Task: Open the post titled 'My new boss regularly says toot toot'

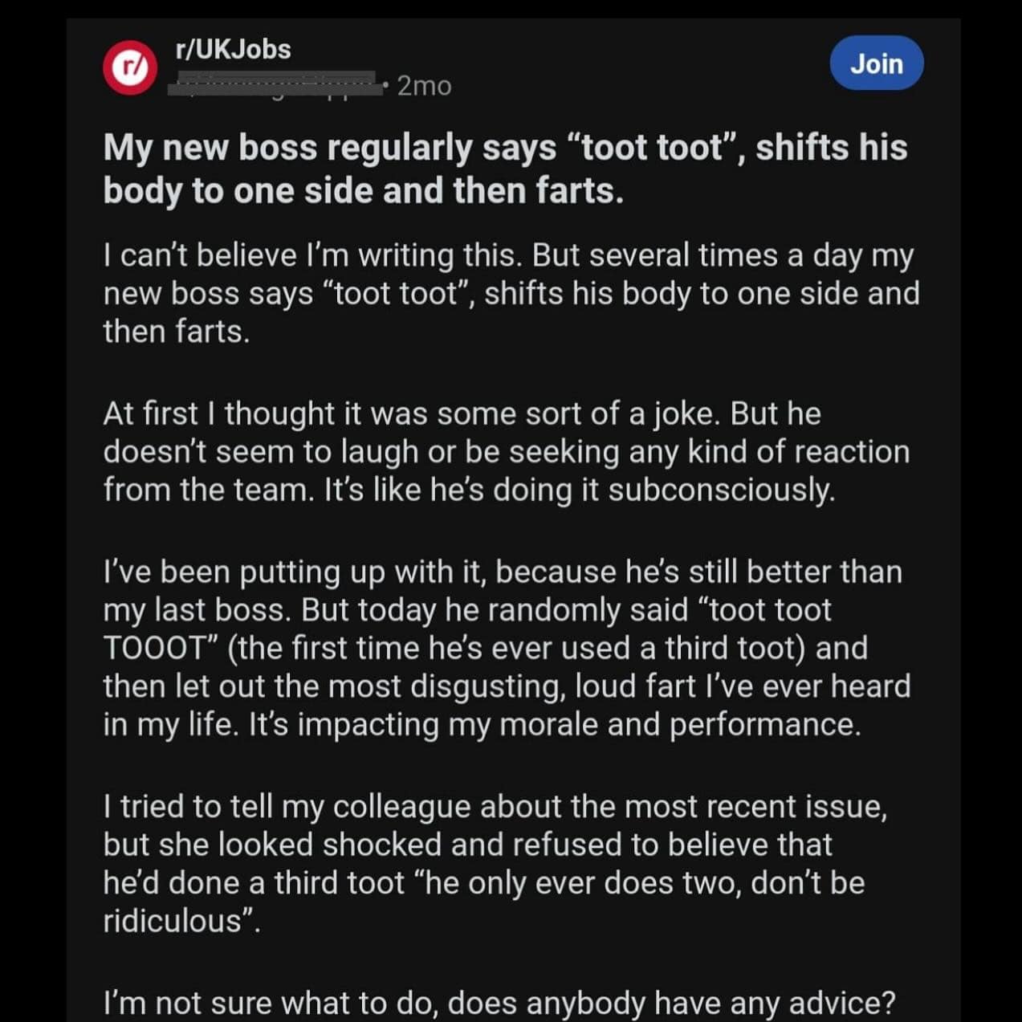Action: click(x=504, y=167)
